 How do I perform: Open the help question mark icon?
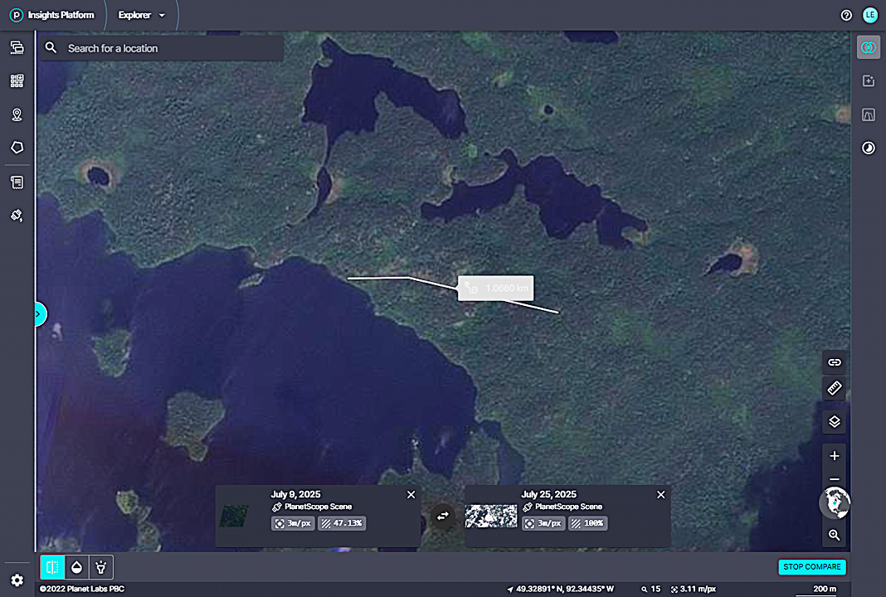point(846,15)
